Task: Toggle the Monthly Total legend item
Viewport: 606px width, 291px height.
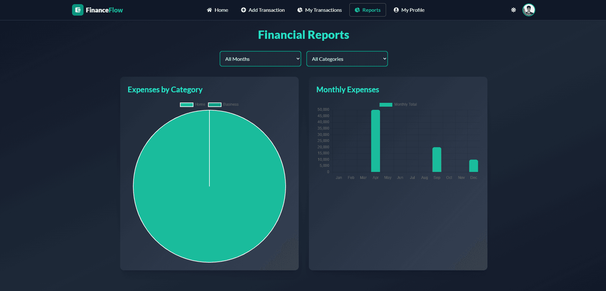Action: pyautogui.click(x=398, y=104)
